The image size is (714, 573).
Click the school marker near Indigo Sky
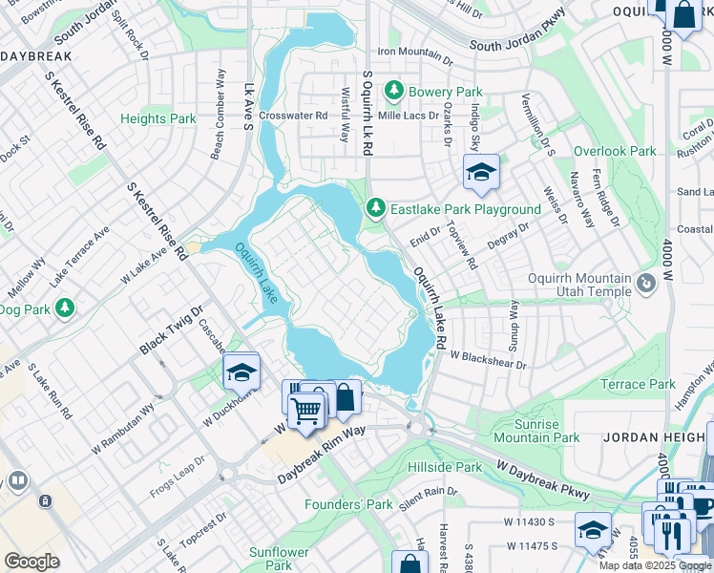(x=481, y=175)
